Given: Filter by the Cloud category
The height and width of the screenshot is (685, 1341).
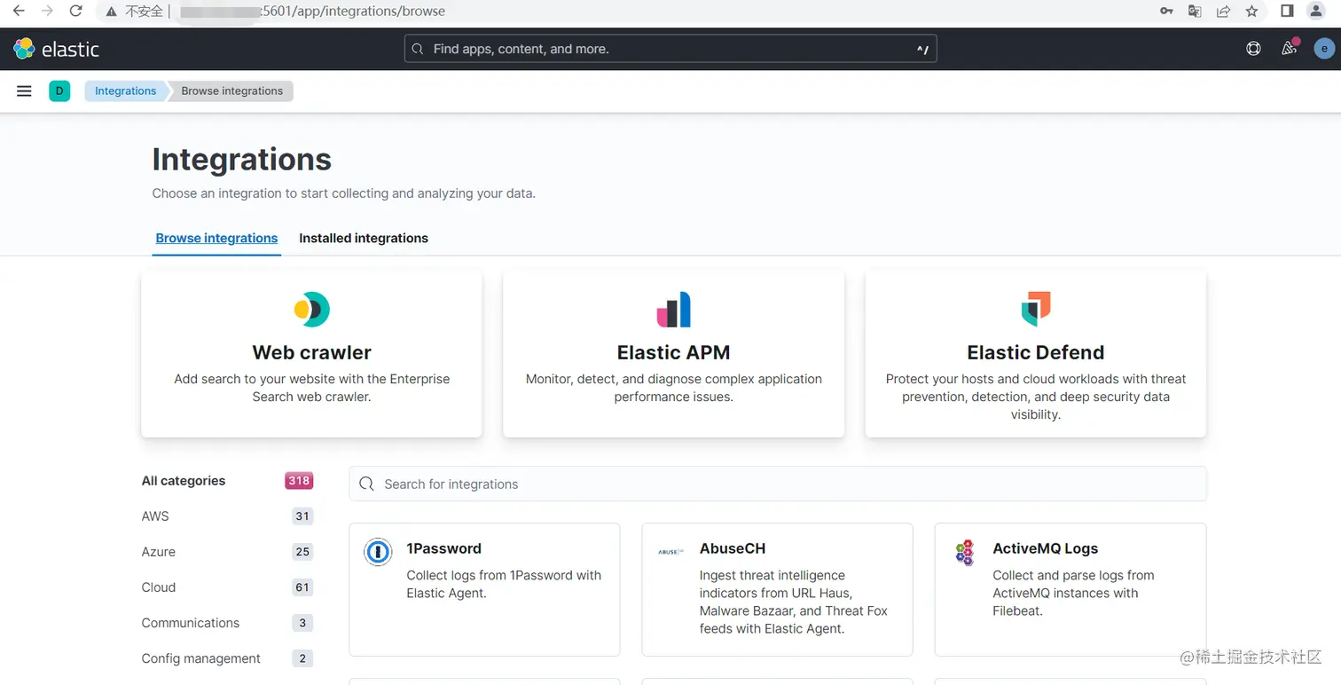Looking at the screenshot, I should [x=159, y=587].
